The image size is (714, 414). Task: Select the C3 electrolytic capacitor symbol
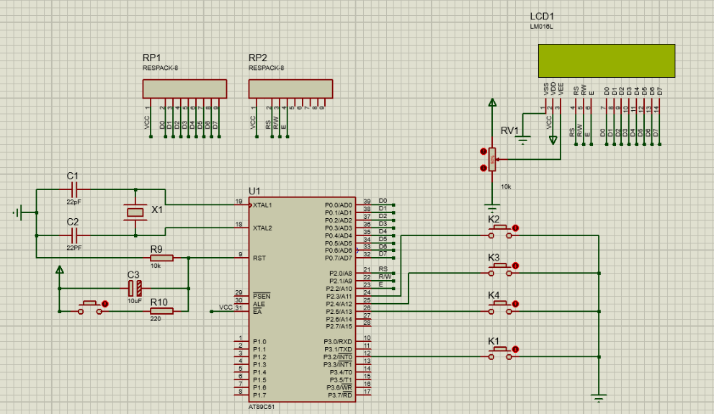pos(135,289)
